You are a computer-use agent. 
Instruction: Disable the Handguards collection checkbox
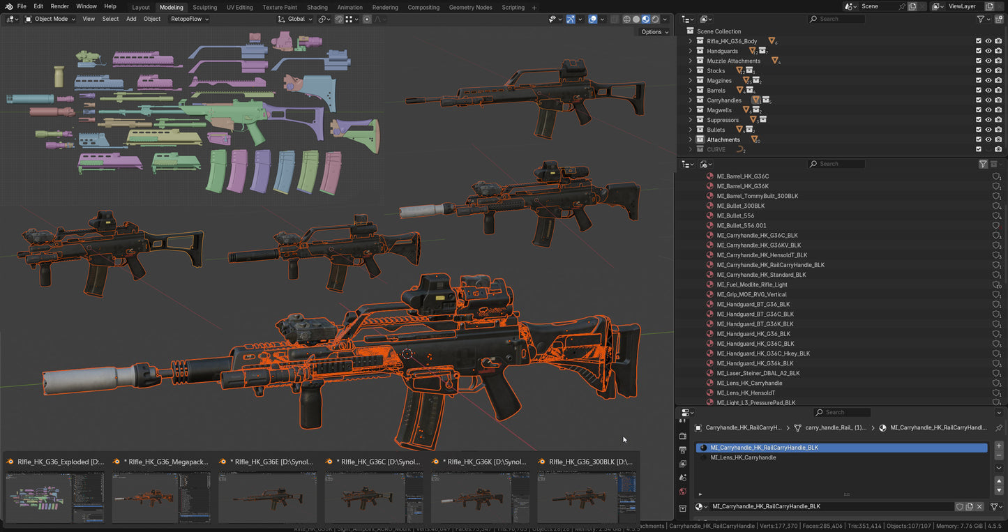pos(978,50)
